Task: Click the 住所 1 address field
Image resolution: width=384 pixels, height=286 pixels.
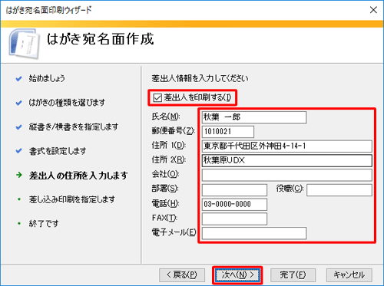Action: click(286, 146)
